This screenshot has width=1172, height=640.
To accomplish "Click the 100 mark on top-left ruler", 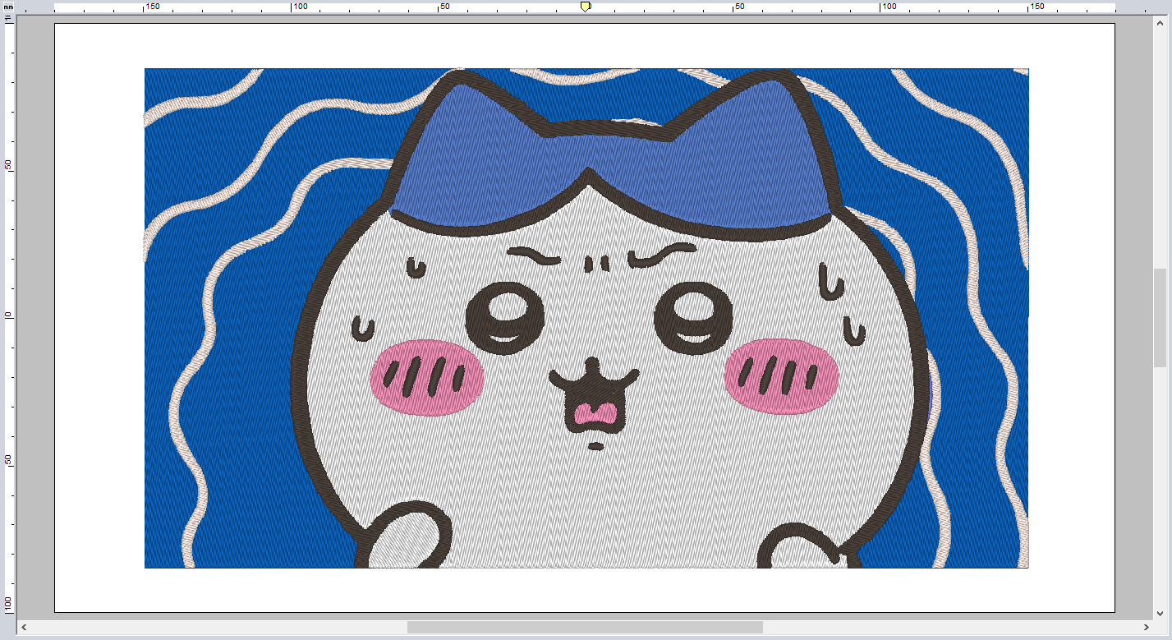I will (300, 7).
